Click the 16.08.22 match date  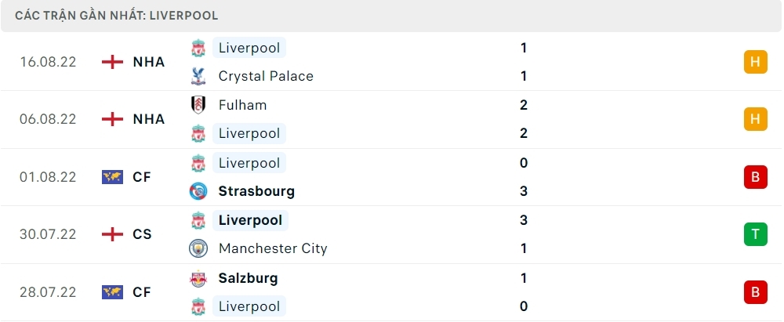(x=48, y=62)
